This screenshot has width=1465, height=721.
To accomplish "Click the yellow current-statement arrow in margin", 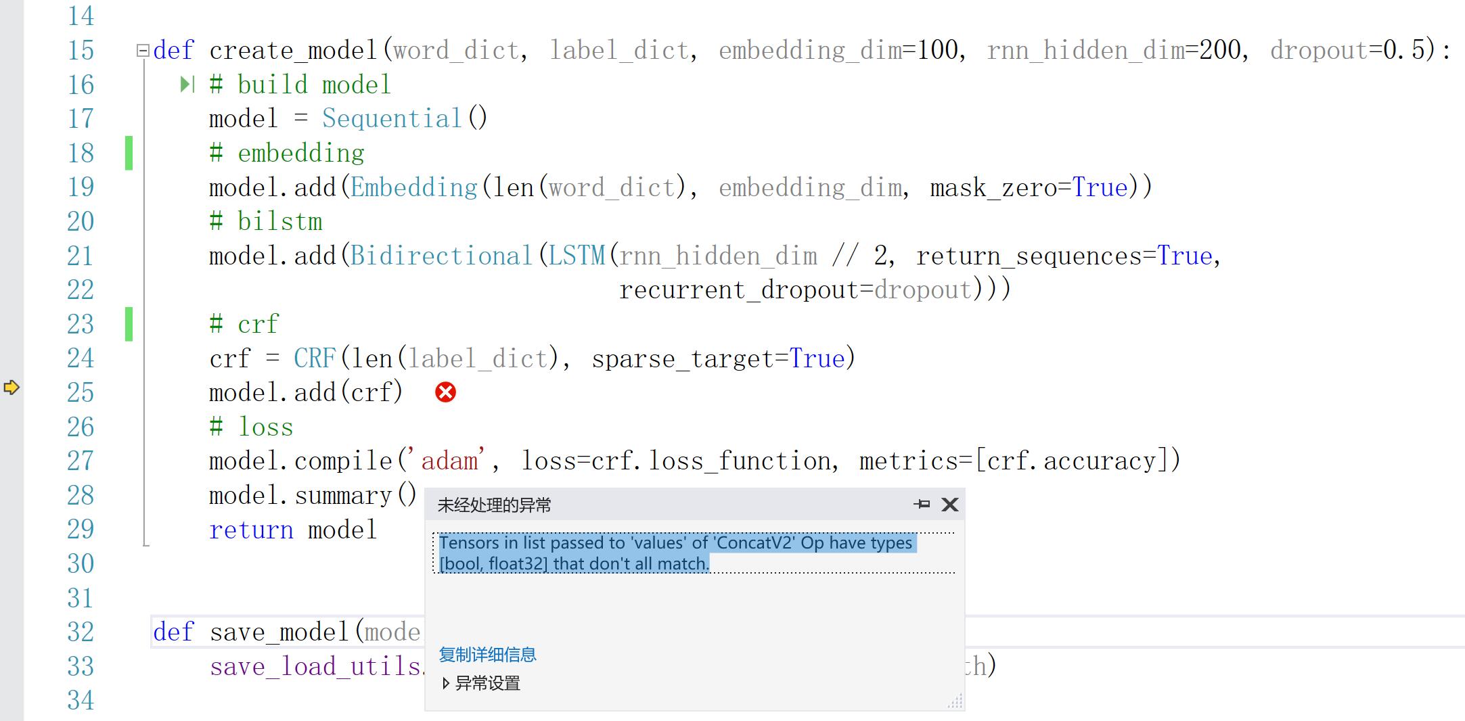I will (12, 388).
